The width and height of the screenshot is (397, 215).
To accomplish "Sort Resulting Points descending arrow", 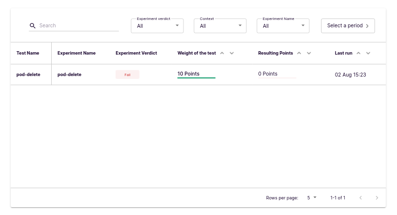I will tap(309, 53).
